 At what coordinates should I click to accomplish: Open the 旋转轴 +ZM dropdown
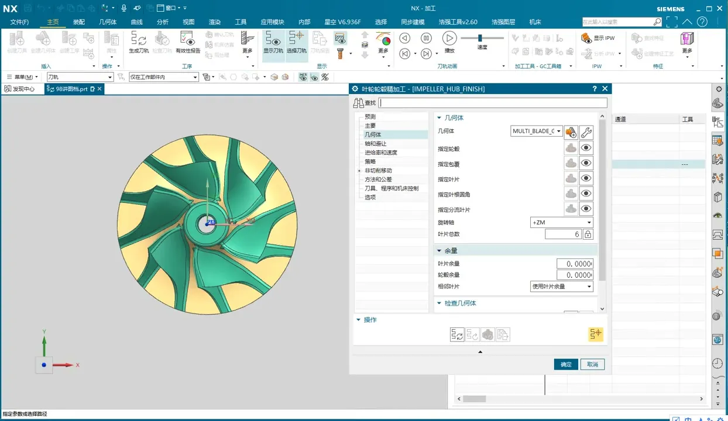pyautogui.click(x=561, y=223)
